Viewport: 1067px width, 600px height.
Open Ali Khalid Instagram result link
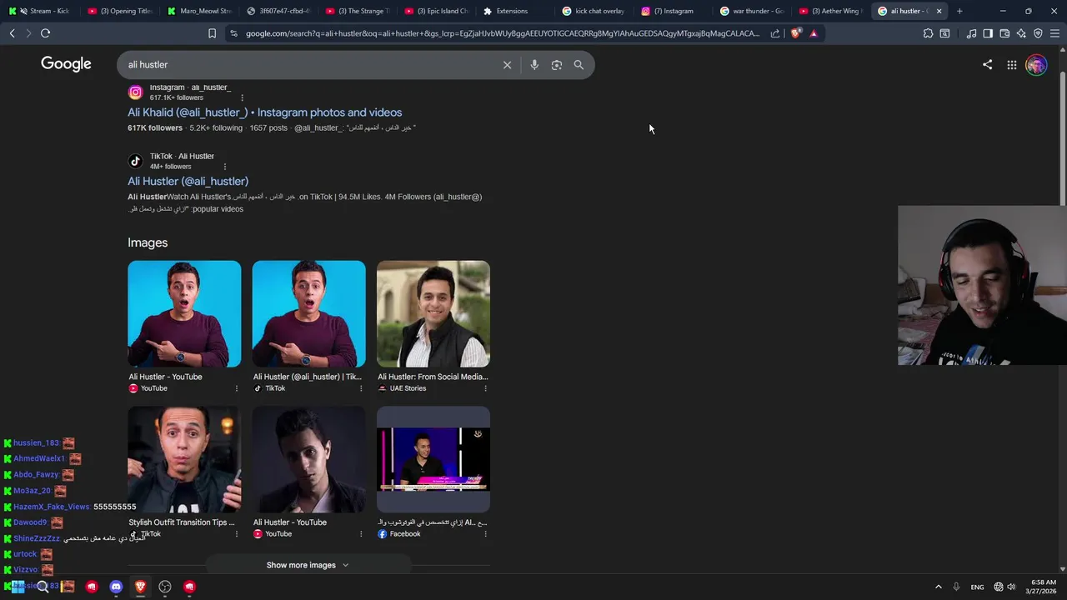[264, 112]
